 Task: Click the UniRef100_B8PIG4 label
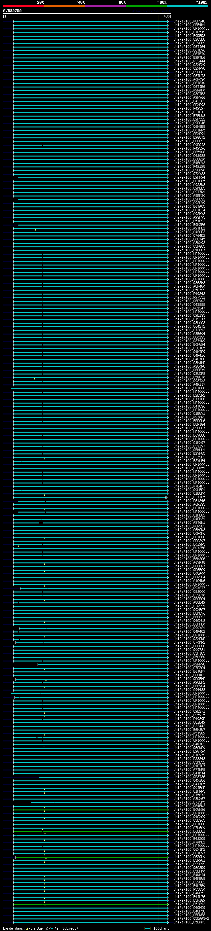click(189, 425)
